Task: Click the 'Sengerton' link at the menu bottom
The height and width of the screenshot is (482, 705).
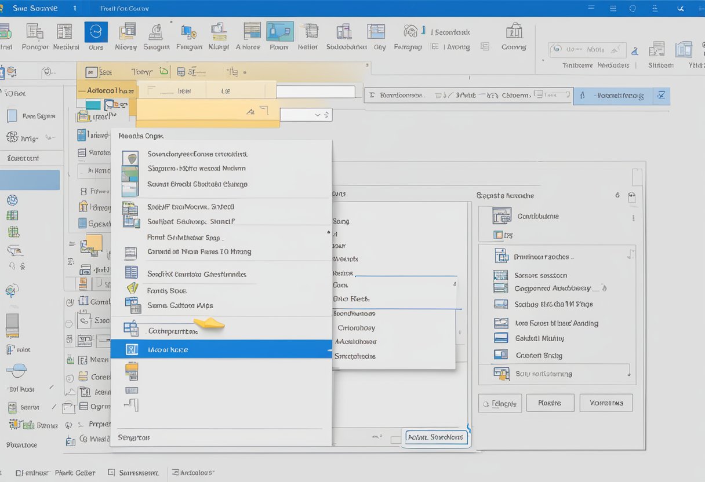Action: (134, 437)
